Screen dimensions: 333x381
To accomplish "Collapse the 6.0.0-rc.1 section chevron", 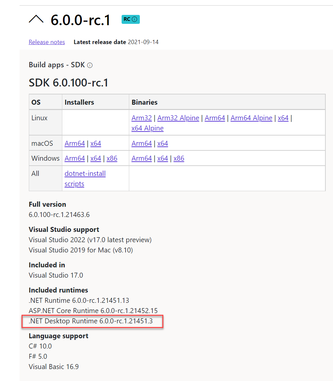I will (36, 19).
